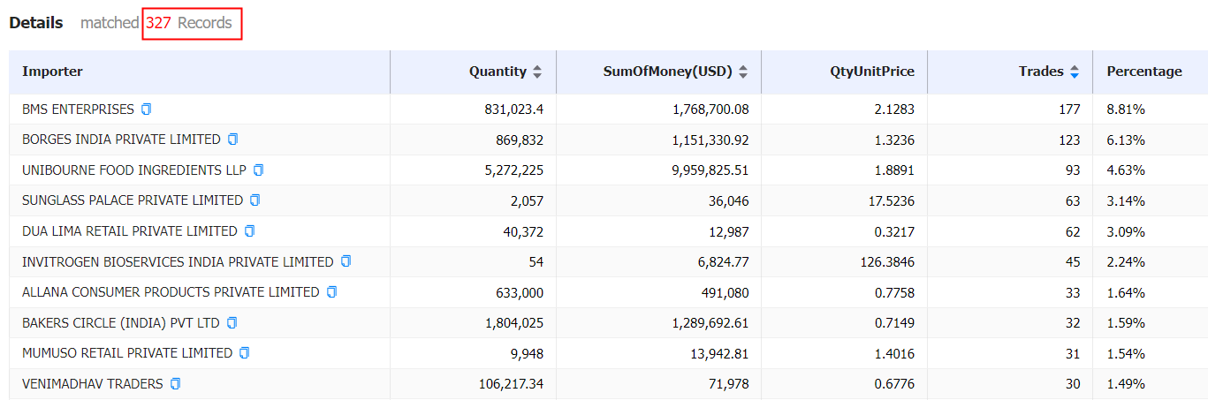Open ALLANA CONSUMER PRODUCTS PRIVATE LIMITED entry
The width and height of the screenshot is (1208, 400).
pyautogui.click(x=171, y=292)
